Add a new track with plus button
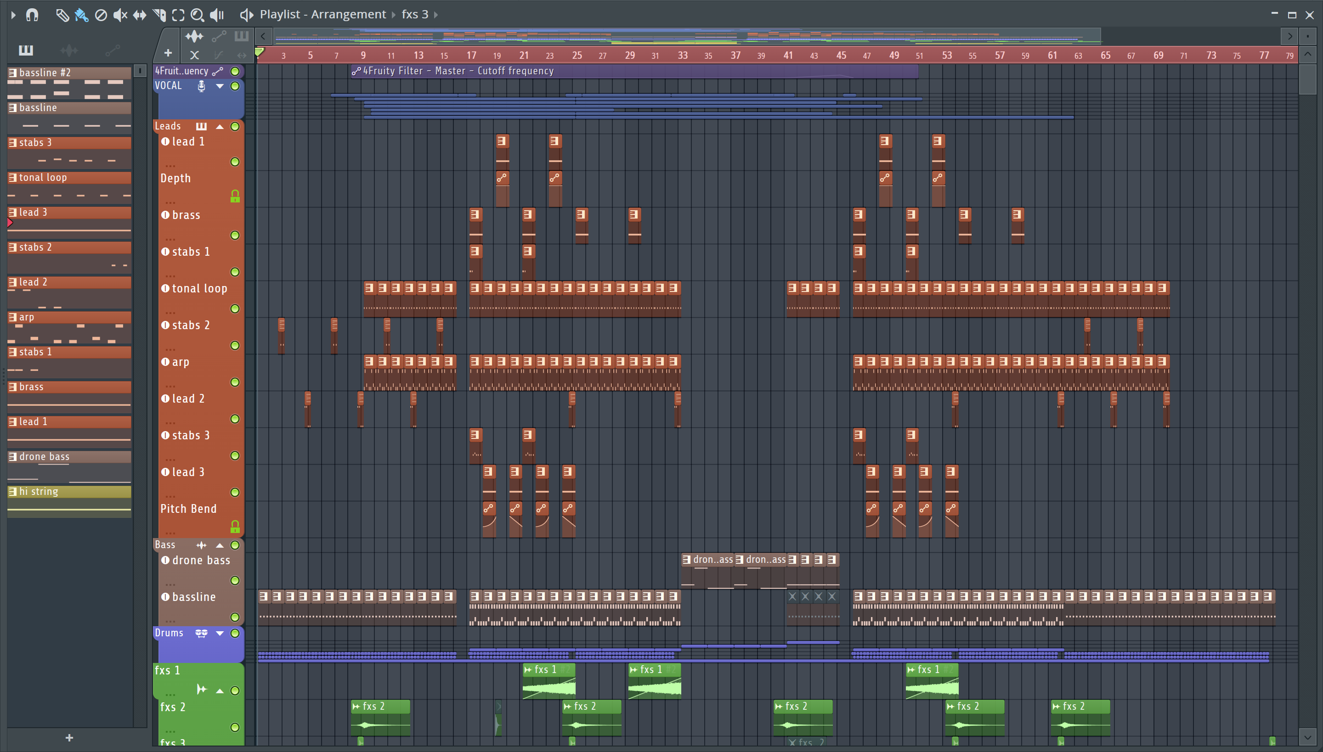 (168, 53)
